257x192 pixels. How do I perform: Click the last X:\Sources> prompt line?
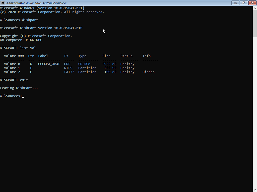(x=11, y=96)
